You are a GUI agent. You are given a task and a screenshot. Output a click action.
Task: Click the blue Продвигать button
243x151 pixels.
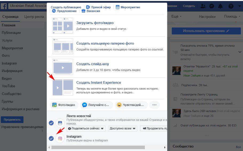click(x=12, y=120)
